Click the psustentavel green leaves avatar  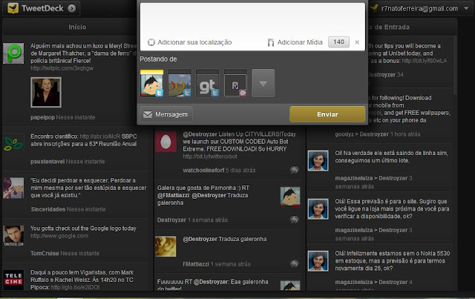pos(13,144)
